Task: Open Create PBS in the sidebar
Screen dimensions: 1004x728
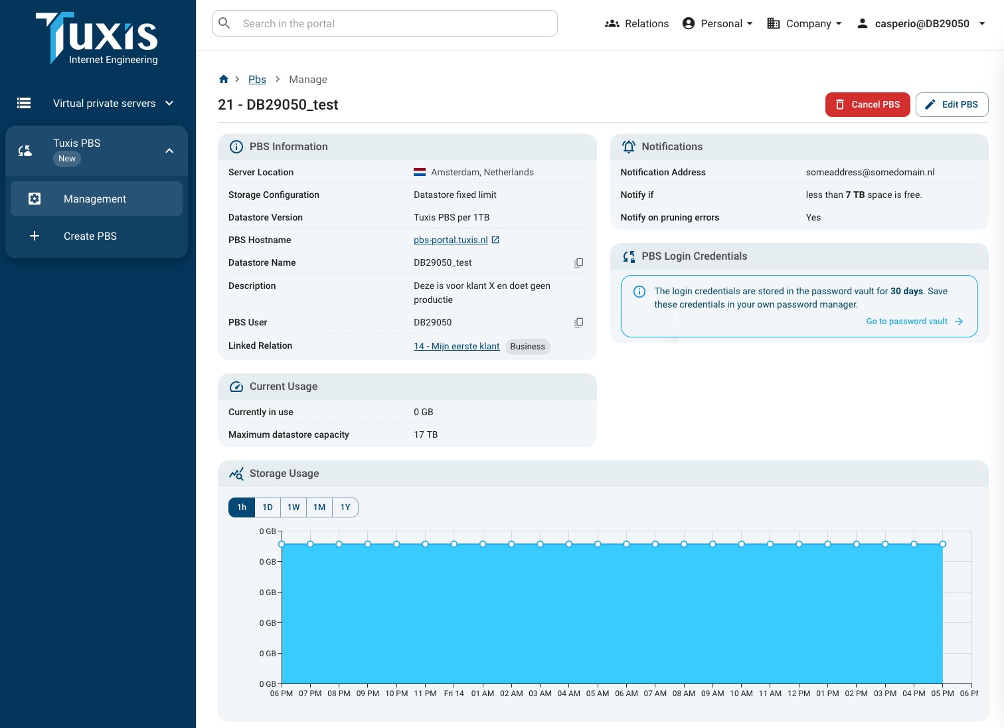Action: 96,236
